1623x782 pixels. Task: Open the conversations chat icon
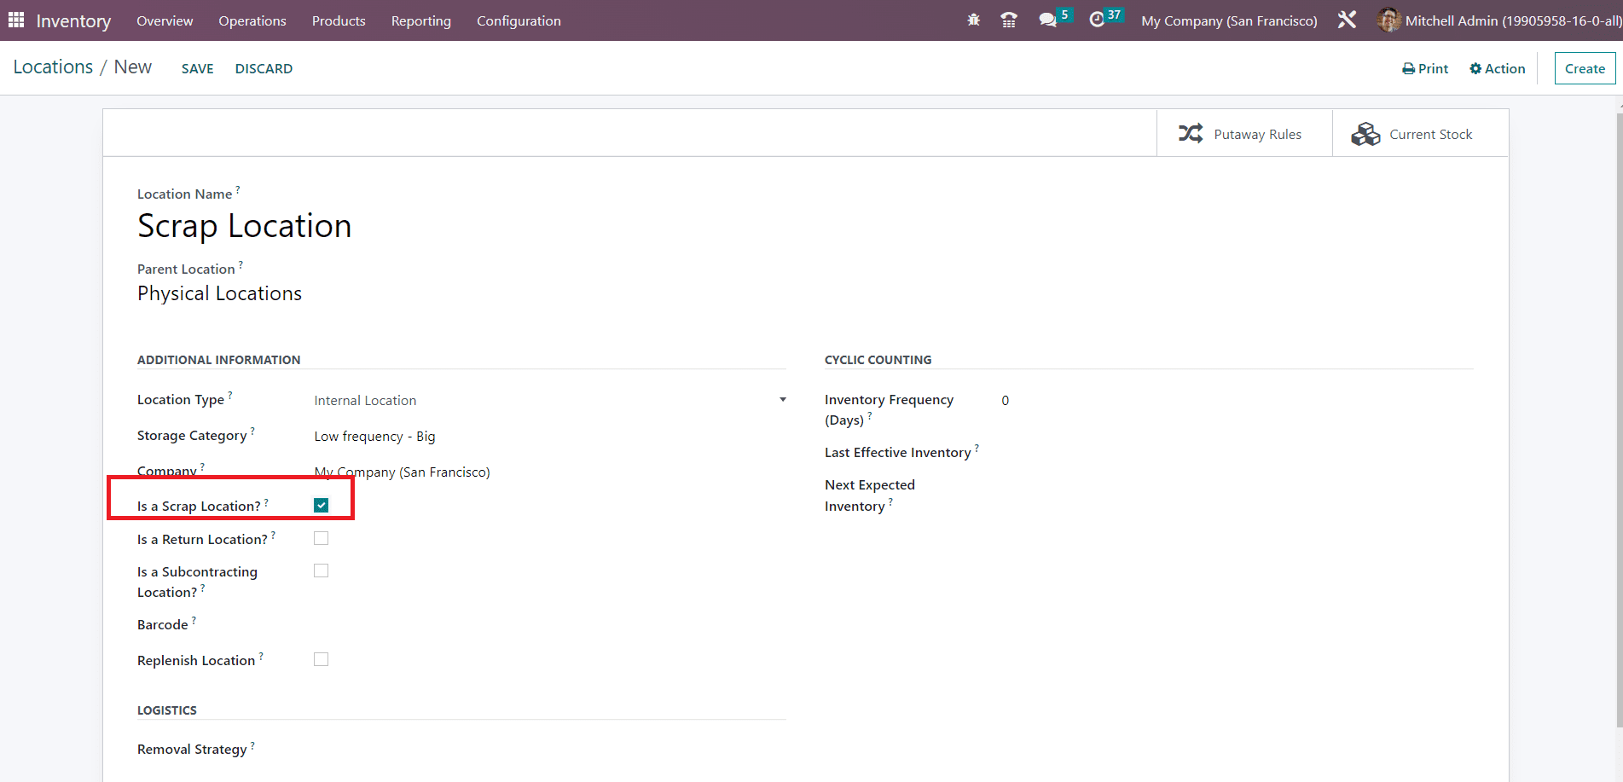click(1048, 20)
